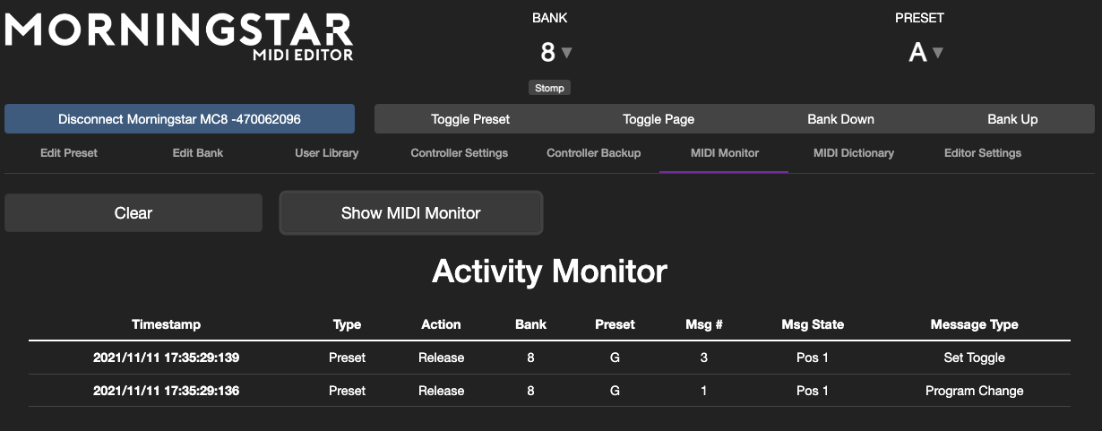Select the Set Toggle activity row
The height and width of the screenshot is (431, 1102).
coord(549,358)
